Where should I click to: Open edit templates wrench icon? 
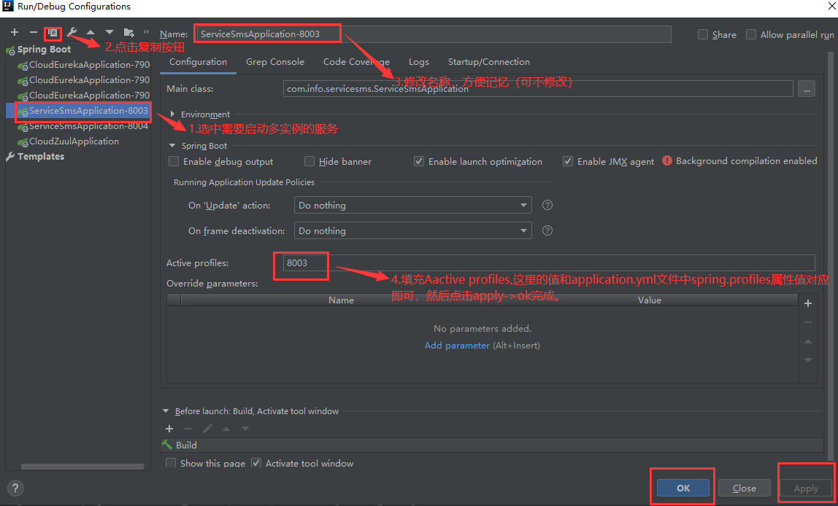click(72, 33)
